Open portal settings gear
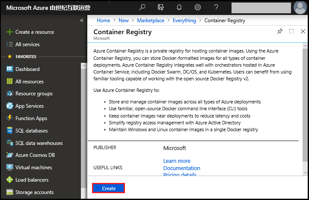 click(198, 7)
